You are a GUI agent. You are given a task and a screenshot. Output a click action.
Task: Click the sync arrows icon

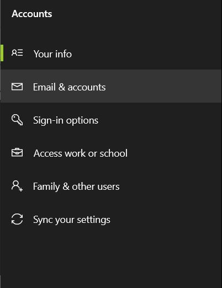pyautogui.click(x=17, y=219)
